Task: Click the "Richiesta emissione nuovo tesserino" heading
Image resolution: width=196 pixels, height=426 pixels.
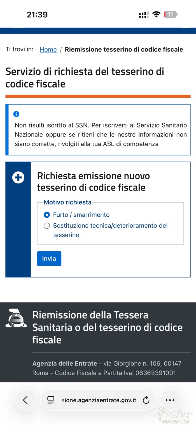Action: click(94, 182)
